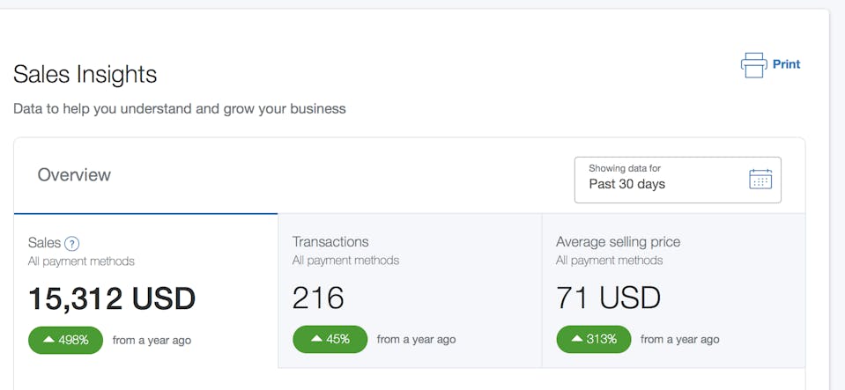Click the up arrow in 313% badge
Viewport: 845px width, 390px height.
[x=576, y=339]
